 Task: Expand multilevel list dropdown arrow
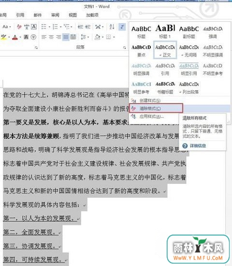click(72, 27)
